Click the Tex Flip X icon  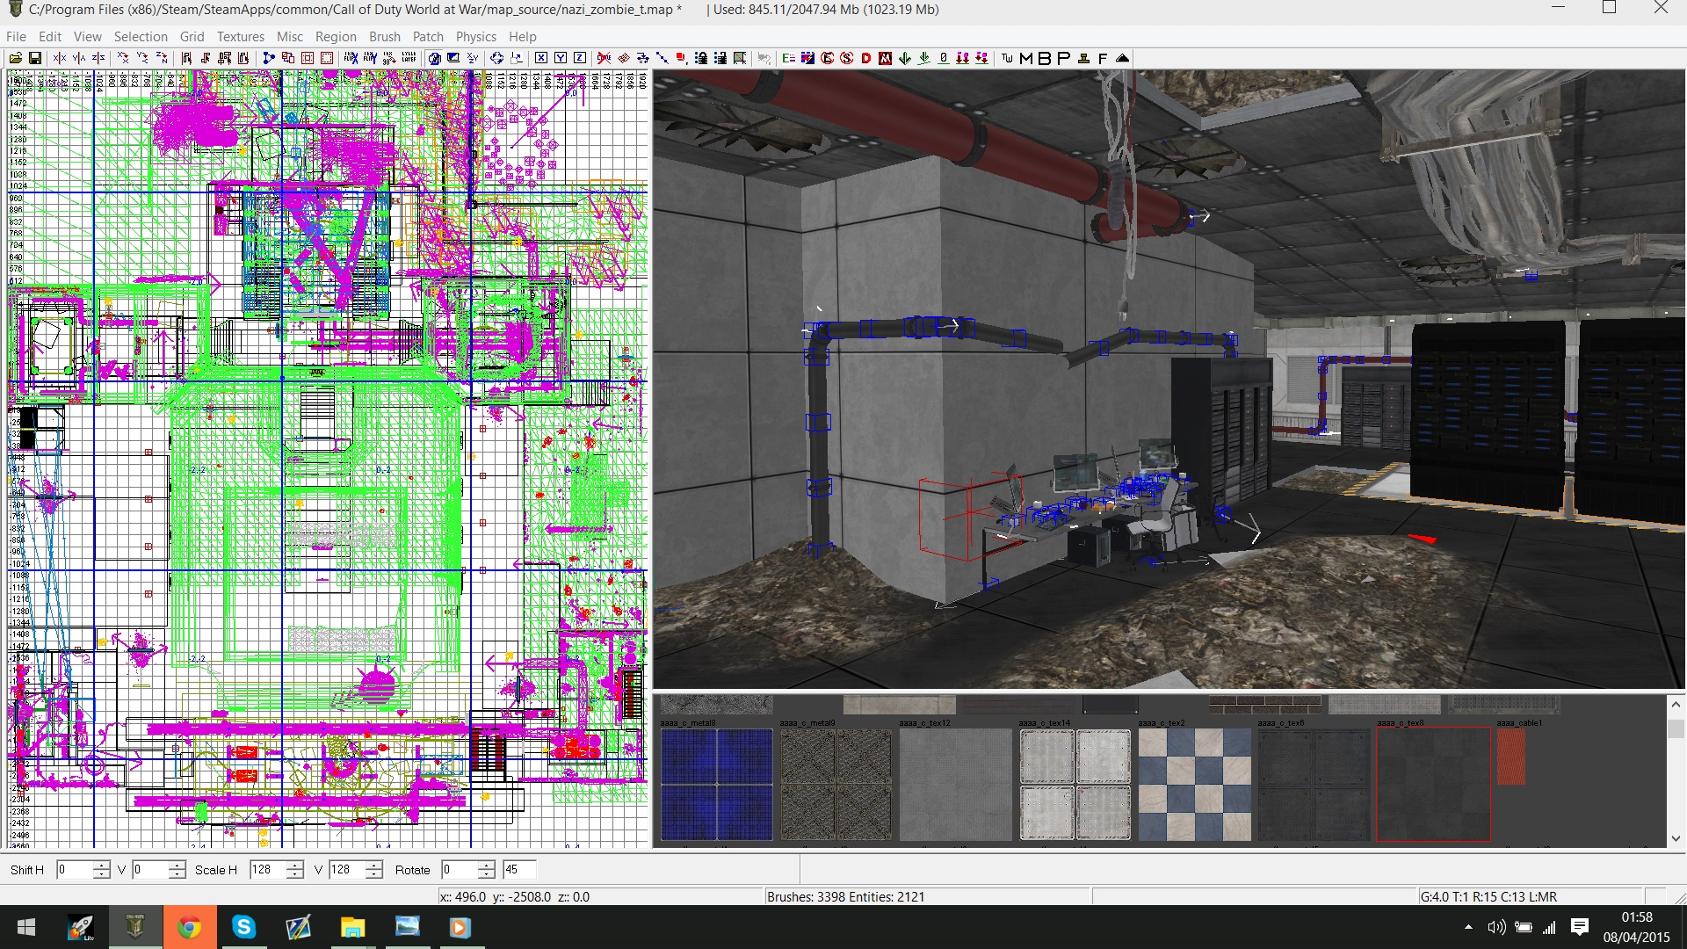351,58
